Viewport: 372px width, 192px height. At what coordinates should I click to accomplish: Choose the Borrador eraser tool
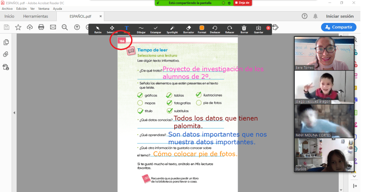(x=188, y=29)
